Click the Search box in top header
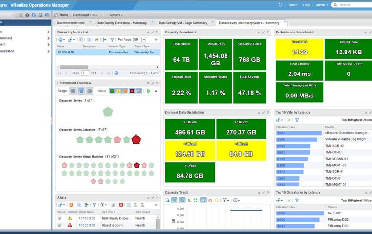Screen dimensions: 372x234 point(352,5)
